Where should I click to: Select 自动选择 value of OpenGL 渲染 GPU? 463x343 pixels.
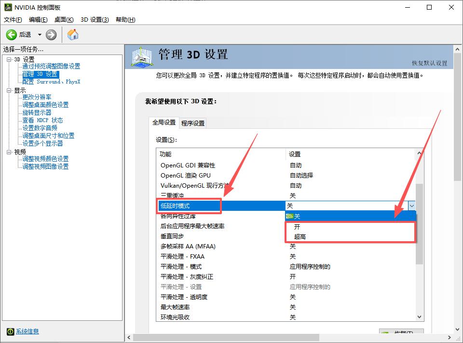tap(301, 176)
